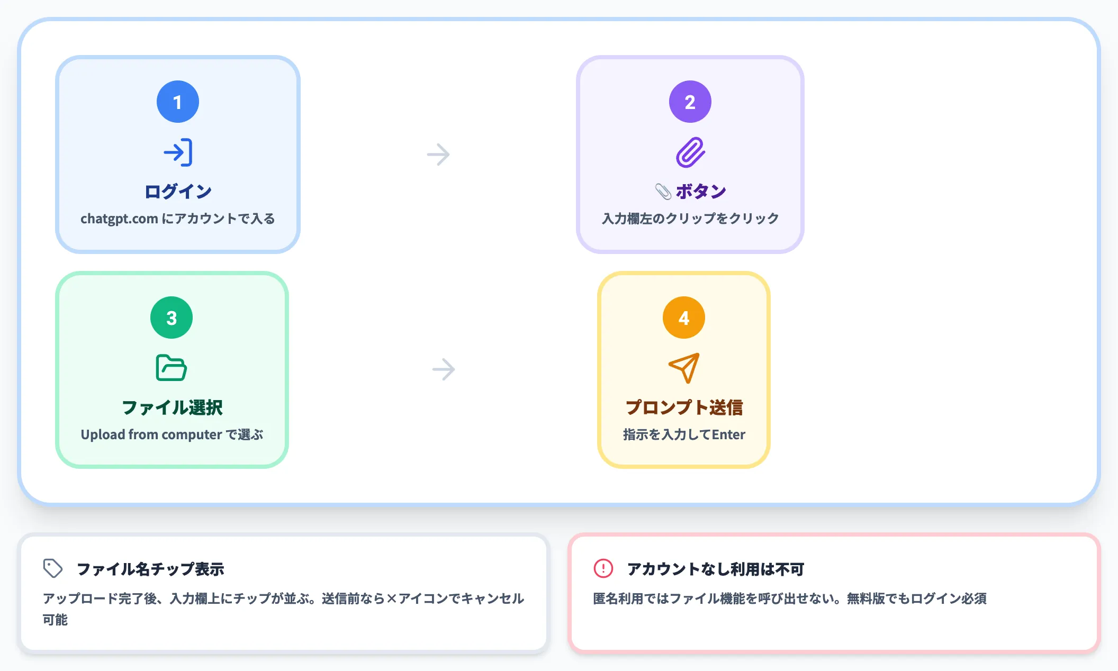Click the small paperclip emoji beside ボタン
1118x671 pixels.
coord(663,192)
